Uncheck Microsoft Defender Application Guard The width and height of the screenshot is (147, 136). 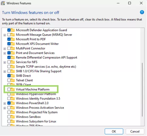9,30
